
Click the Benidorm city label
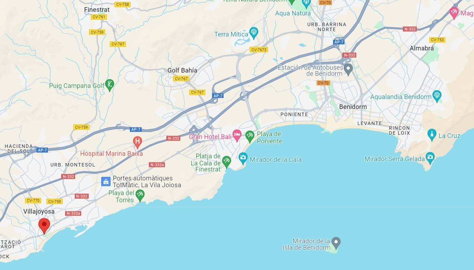(353, 107)
